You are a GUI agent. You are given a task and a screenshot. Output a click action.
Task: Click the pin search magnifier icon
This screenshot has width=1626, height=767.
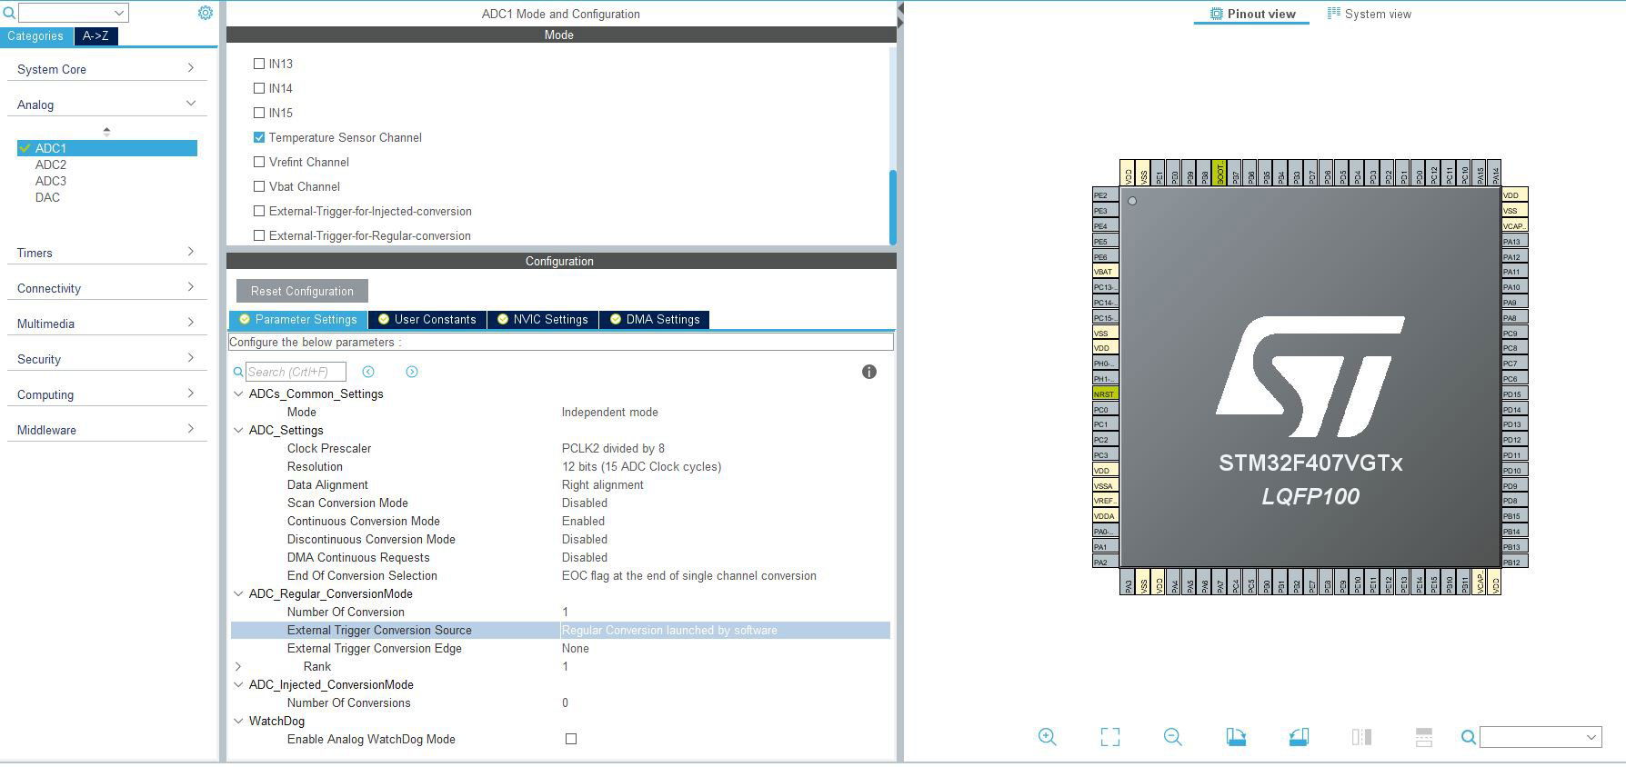(x=1469, y=737)
